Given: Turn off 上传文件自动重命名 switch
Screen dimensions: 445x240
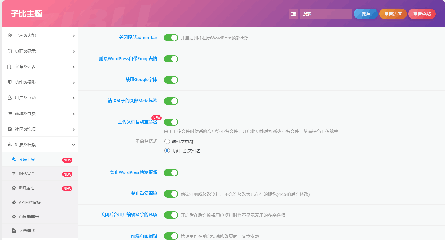Looking at the screenshot, I should coord(171,122).
